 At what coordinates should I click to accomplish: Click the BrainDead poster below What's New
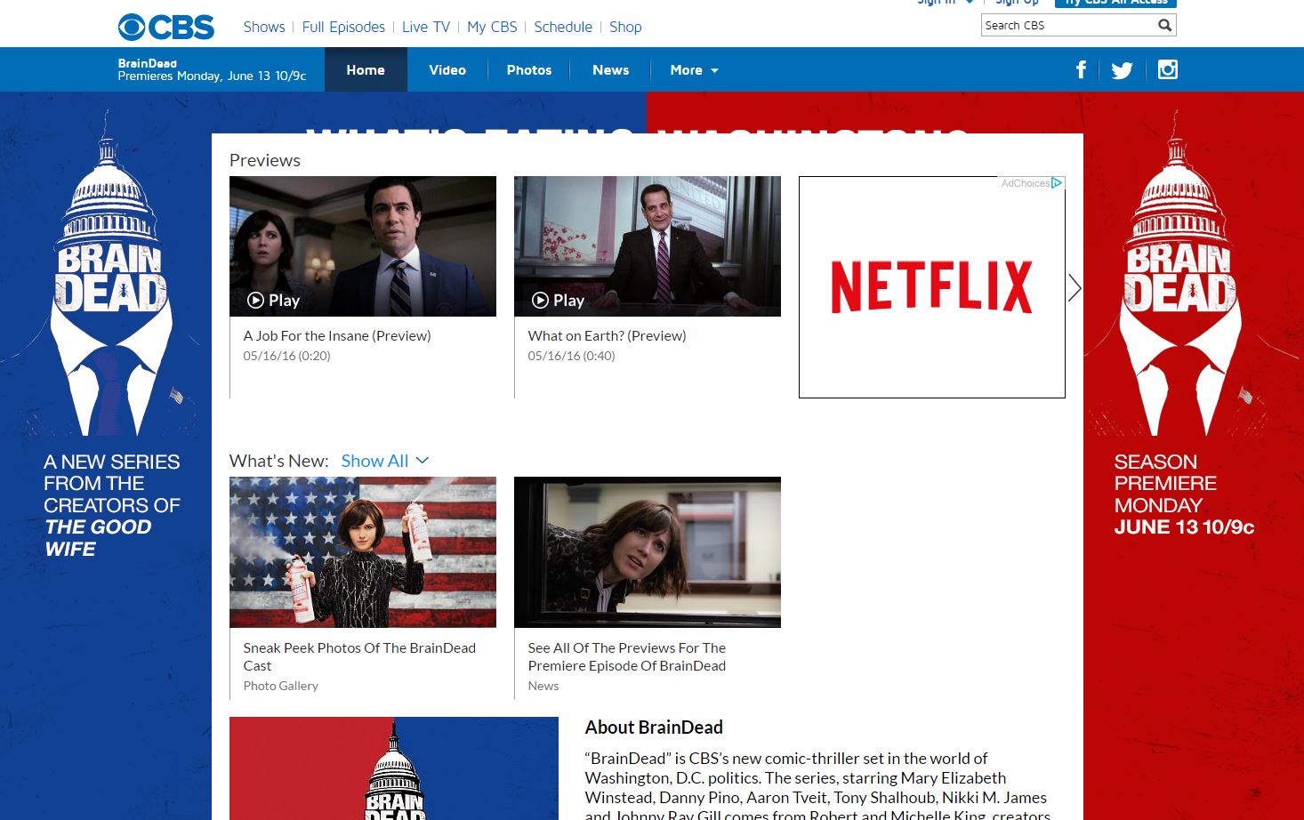(394, 768)
